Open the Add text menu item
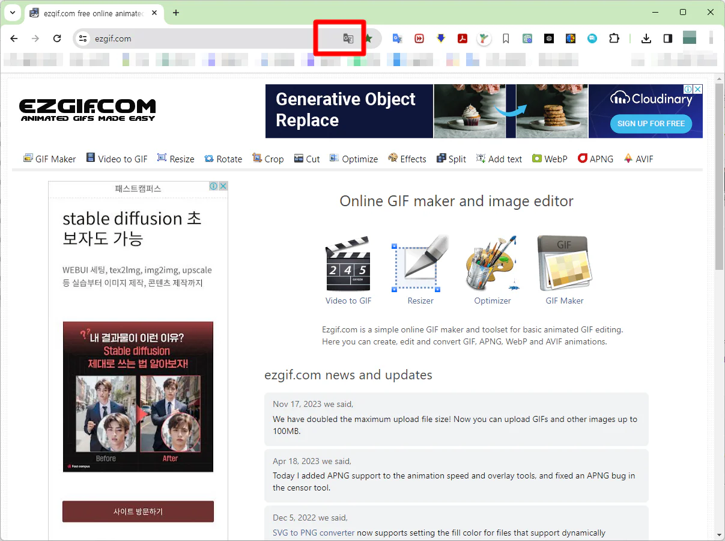 click(x=499, y=159)
